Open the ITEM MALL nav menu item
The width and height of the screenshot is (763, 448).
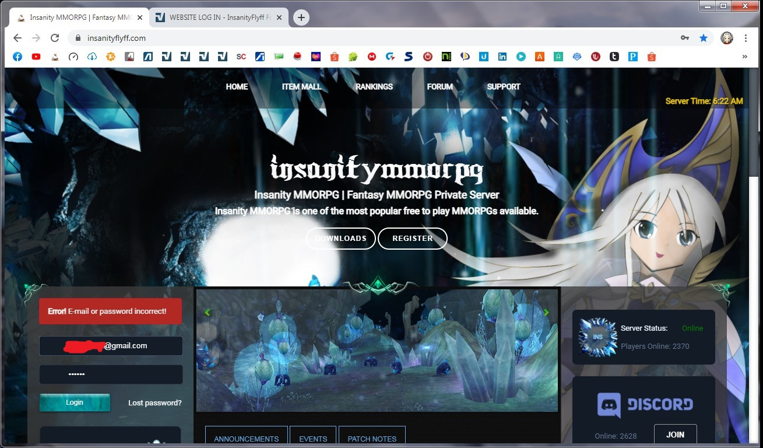pos(301,86)
